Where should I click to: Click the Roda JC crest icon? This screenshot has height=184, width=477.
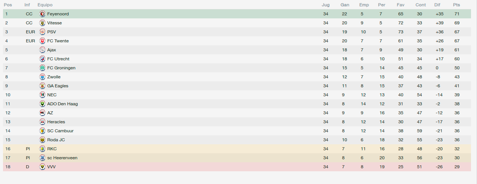(42, 140)
